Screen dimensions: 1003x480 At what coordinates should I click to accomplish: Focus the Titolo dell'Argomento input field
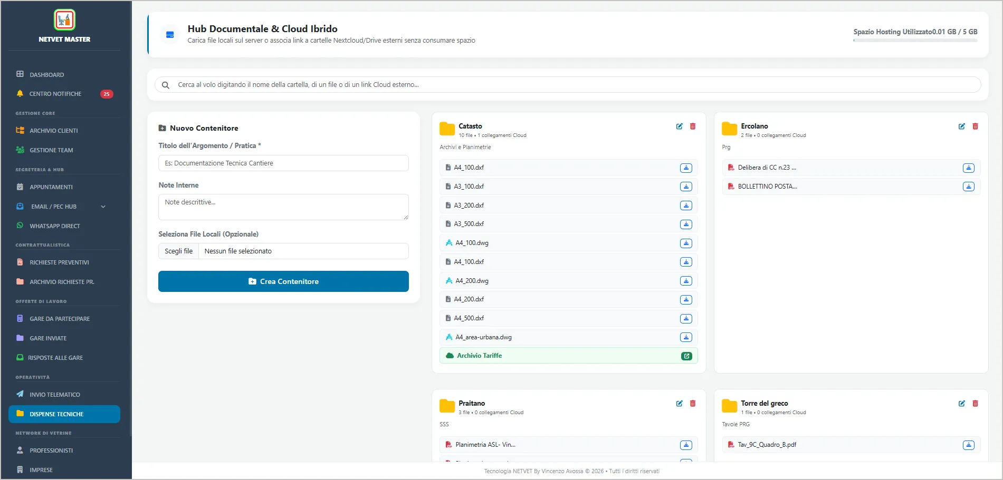point(283,163)
